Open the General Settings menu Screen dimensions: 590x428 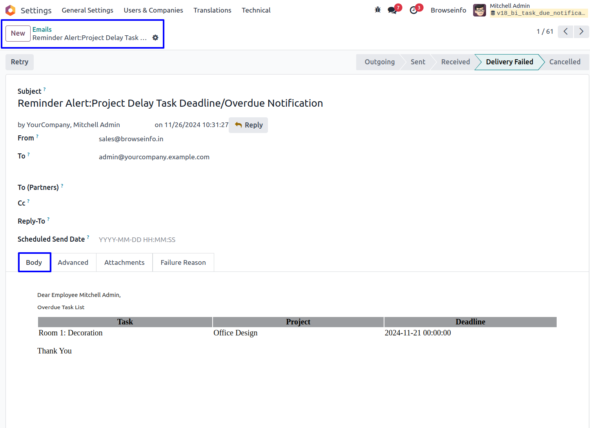point(87,10)
